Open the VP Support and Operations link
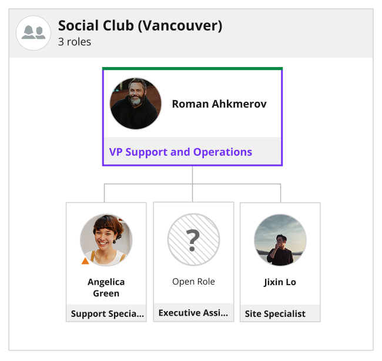 pyautogui.click(x=180, y=152)
